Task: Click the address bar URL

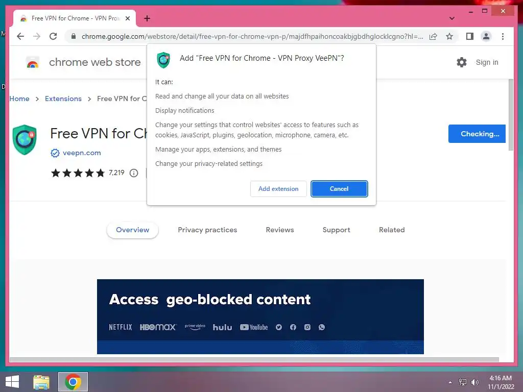Action: [252, 36]
